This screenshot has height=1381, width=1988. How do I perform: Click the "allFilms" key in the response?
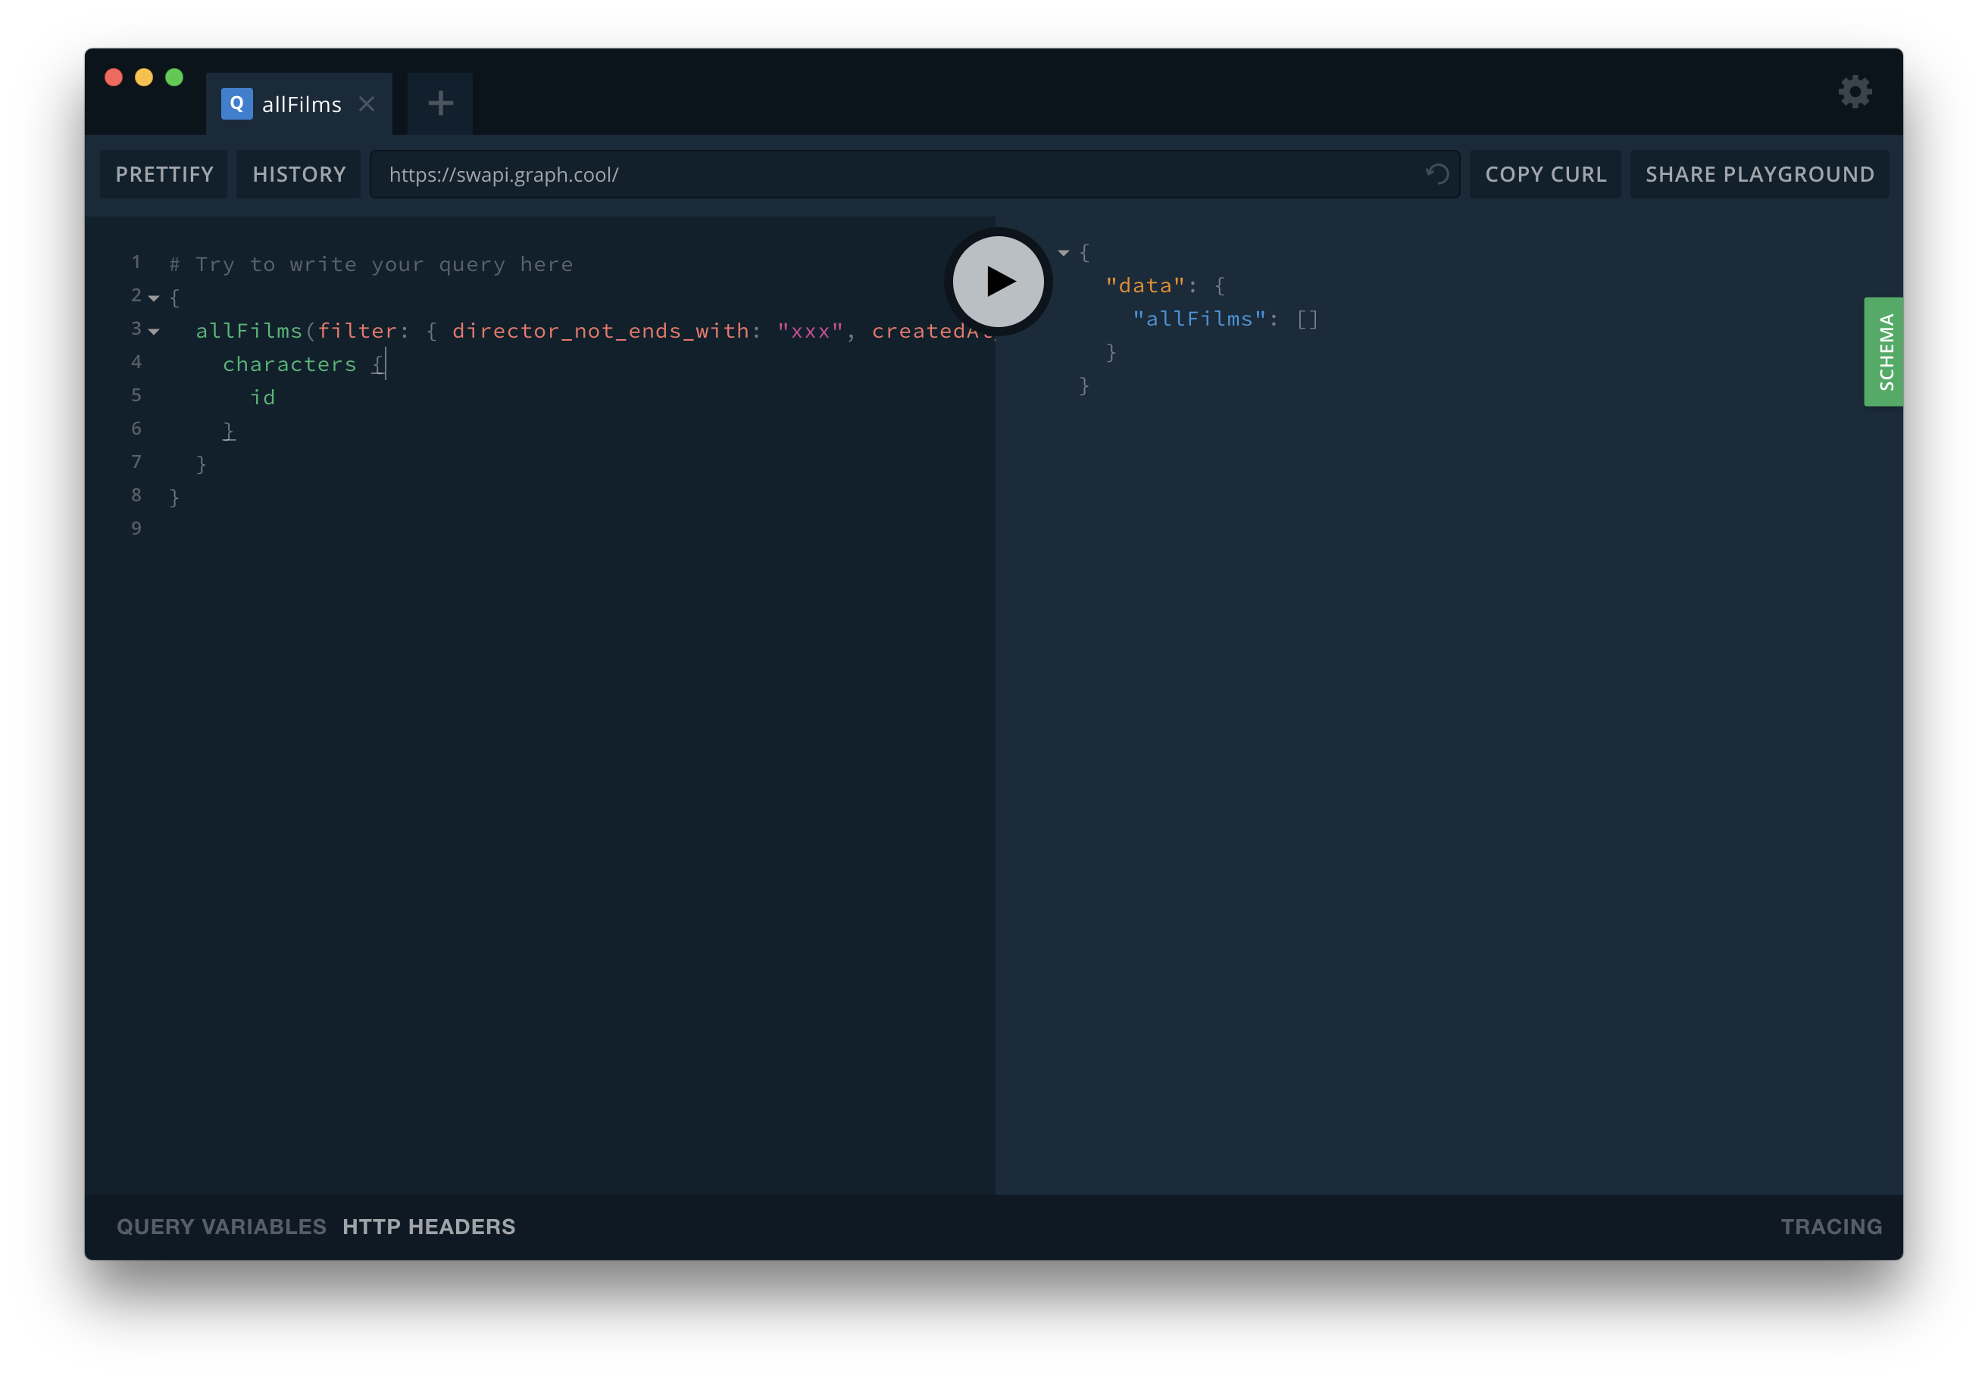point(1199,320)
